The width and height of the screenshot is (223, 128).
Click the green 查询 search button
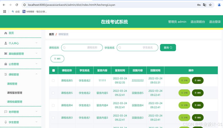(x=168, y=48)
